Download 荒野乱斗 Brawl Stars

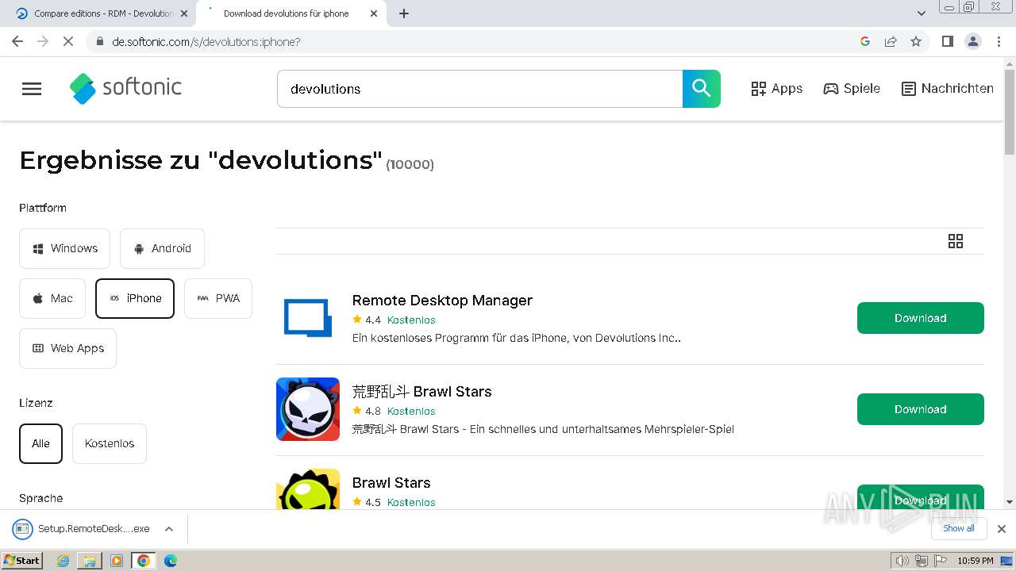(x=921, y=409)
